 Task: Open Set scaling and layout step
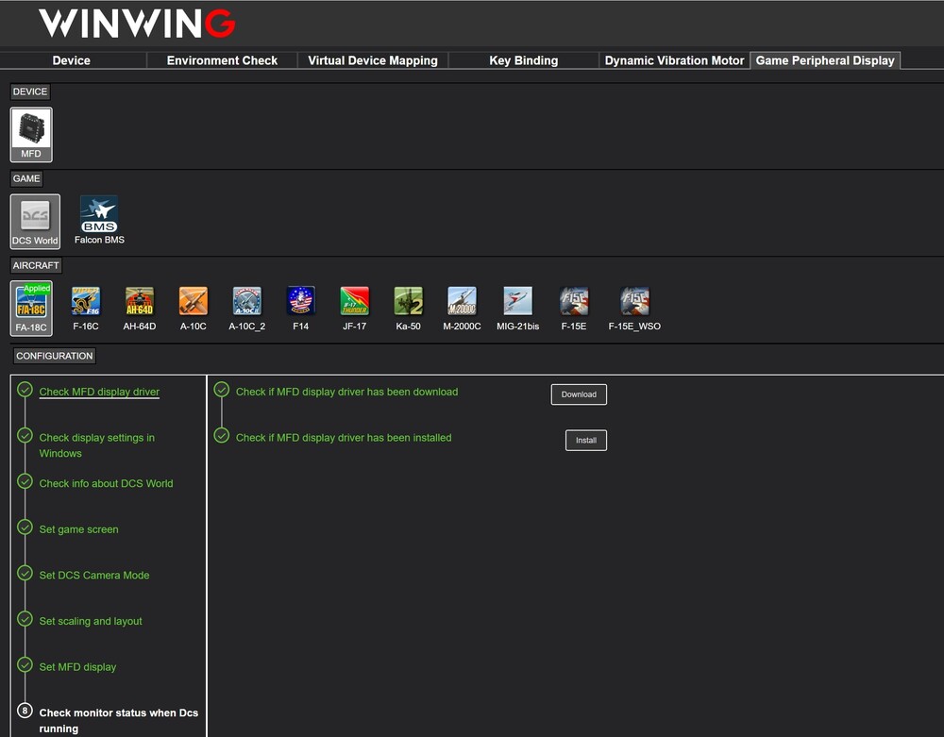(x=91, y=621)
